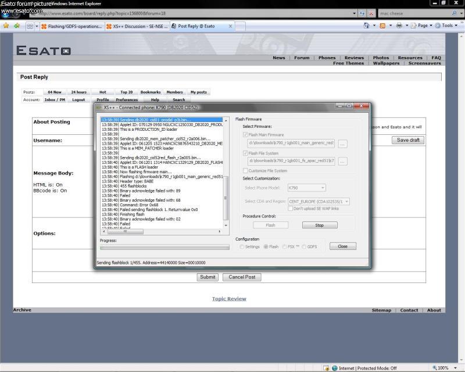Open the Inbox / PM link

point(55,99)
